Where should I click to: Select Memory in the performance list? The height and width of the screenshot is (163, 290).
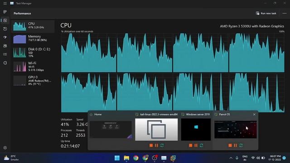coord(33,39)
